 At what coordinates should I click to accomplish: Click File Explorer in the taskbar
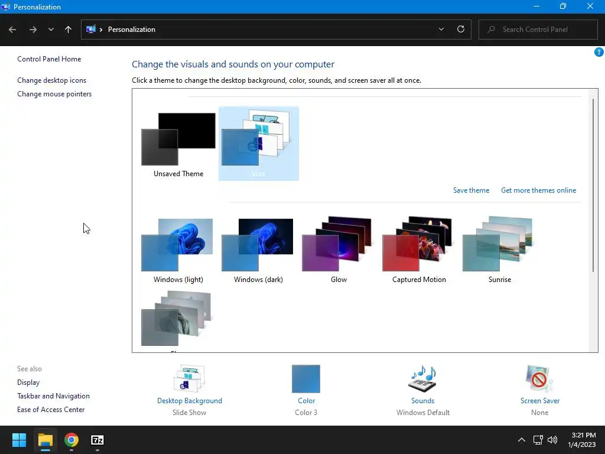pyautogui.click(x=45, y=440)
